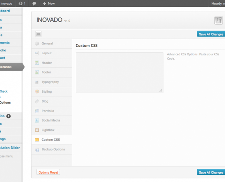
Task: Select the Appearance menu
Action: (x=11, y=67)
